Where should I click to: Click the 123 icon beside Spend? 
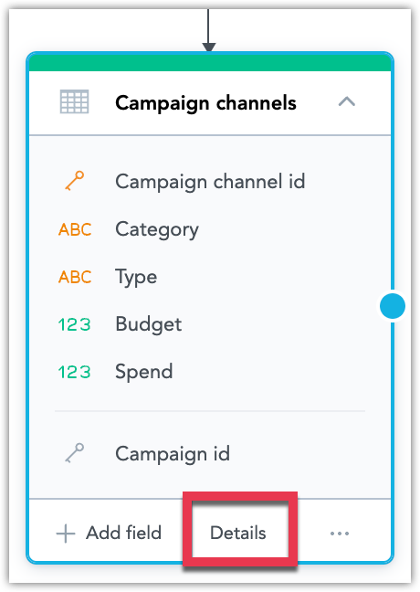coord(74,372)
